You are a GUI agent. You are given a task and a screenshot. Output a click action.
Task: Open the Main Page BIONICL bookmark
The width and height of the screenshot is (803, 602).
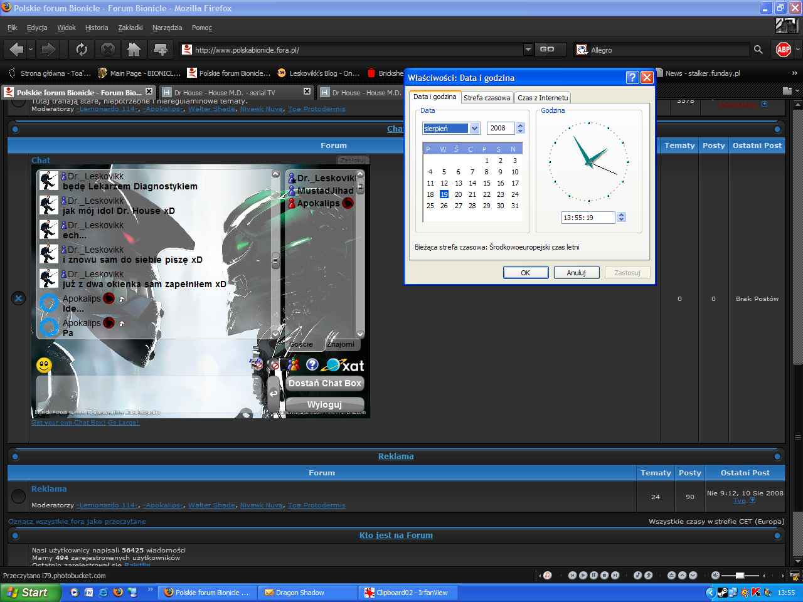[x=139, y=73]
